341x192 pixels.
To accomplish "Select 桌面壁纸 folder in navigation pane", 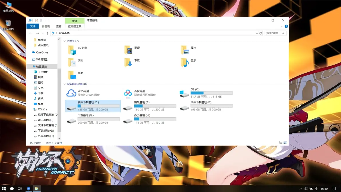I will 41,45.
